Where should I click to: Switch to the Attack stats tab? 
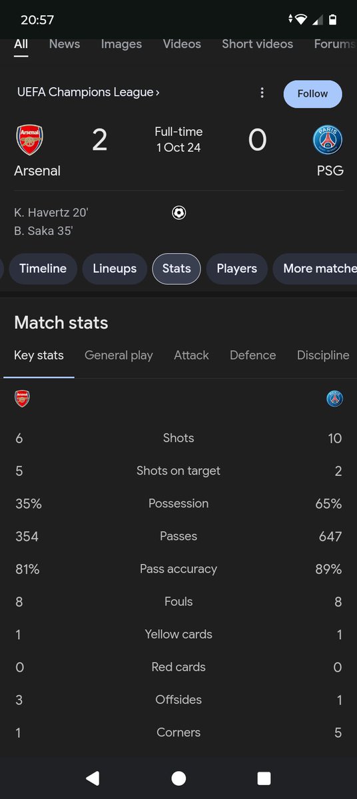tap(191, 356)
